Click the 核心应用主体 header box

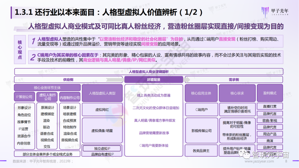201,93
